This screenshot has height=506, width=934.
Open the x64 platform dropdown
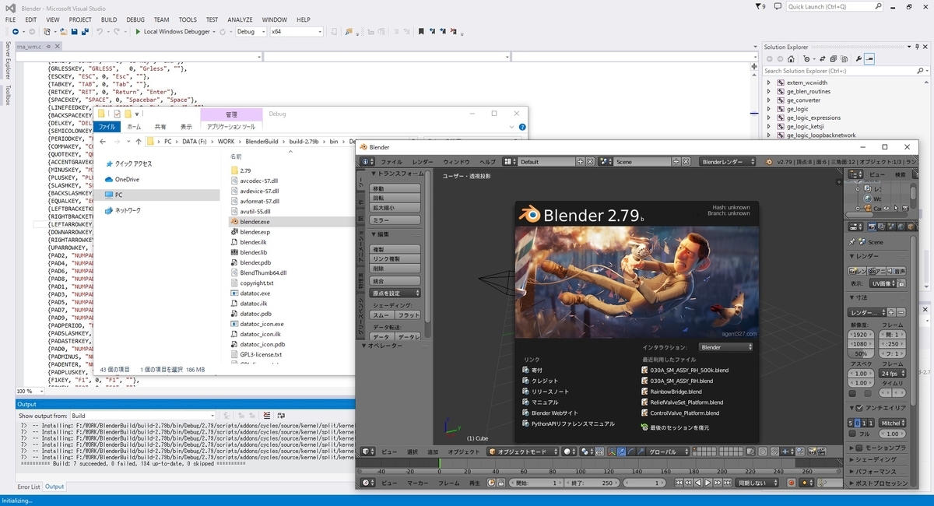pos(296,32)
